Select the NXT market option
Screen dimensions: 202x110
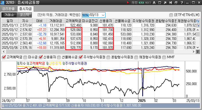pyautogui.click(x=148, y=3)
